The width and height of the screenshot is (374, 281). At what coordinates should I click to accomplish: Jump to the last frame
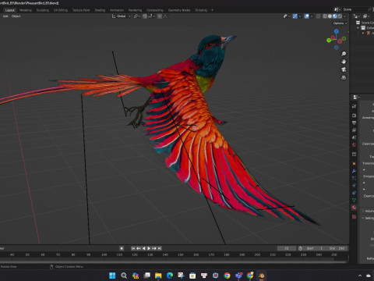[x=160, y=248]
